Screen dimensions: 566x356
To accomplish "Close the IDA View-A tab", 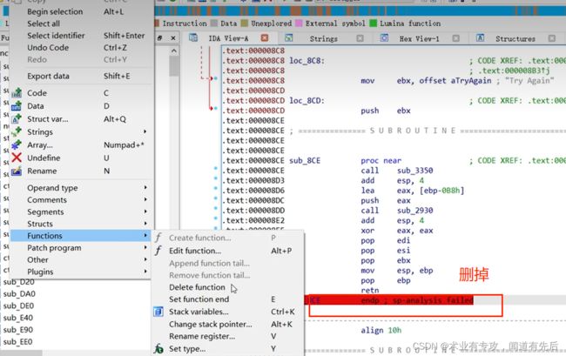I will point(265,38).
